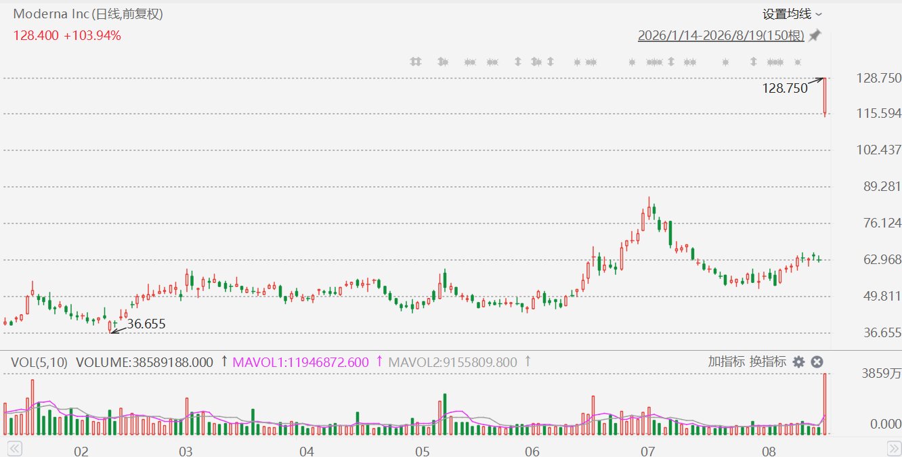Click the 128.400 +103.94% price change text
902x457 pixels.
[67, 36]
